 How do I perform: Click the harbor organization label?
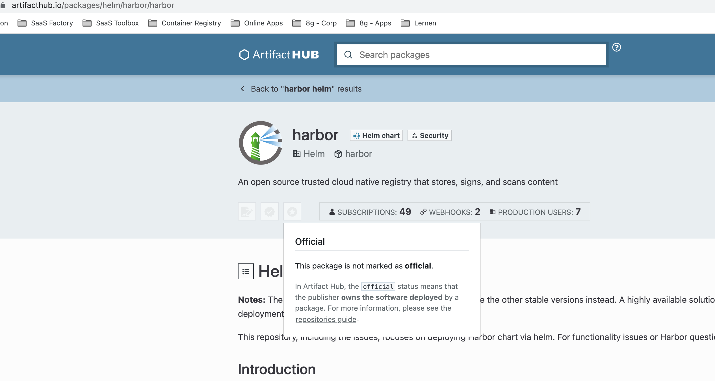click(x=353, y=153)
